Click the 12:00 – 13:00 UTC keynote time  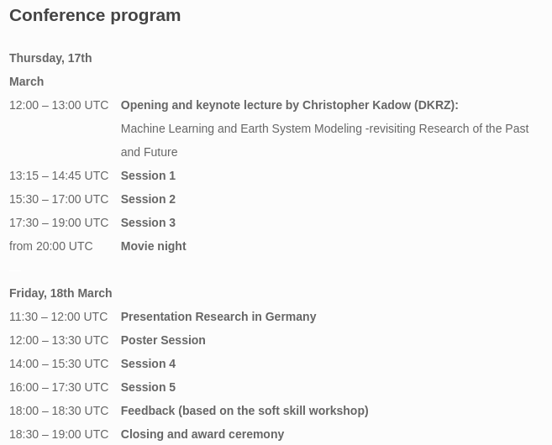click(59, 105)
